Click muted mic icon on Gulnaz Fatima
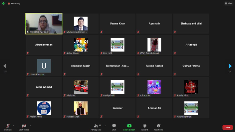This screenshot has height=132, width=235. point(175,74)
